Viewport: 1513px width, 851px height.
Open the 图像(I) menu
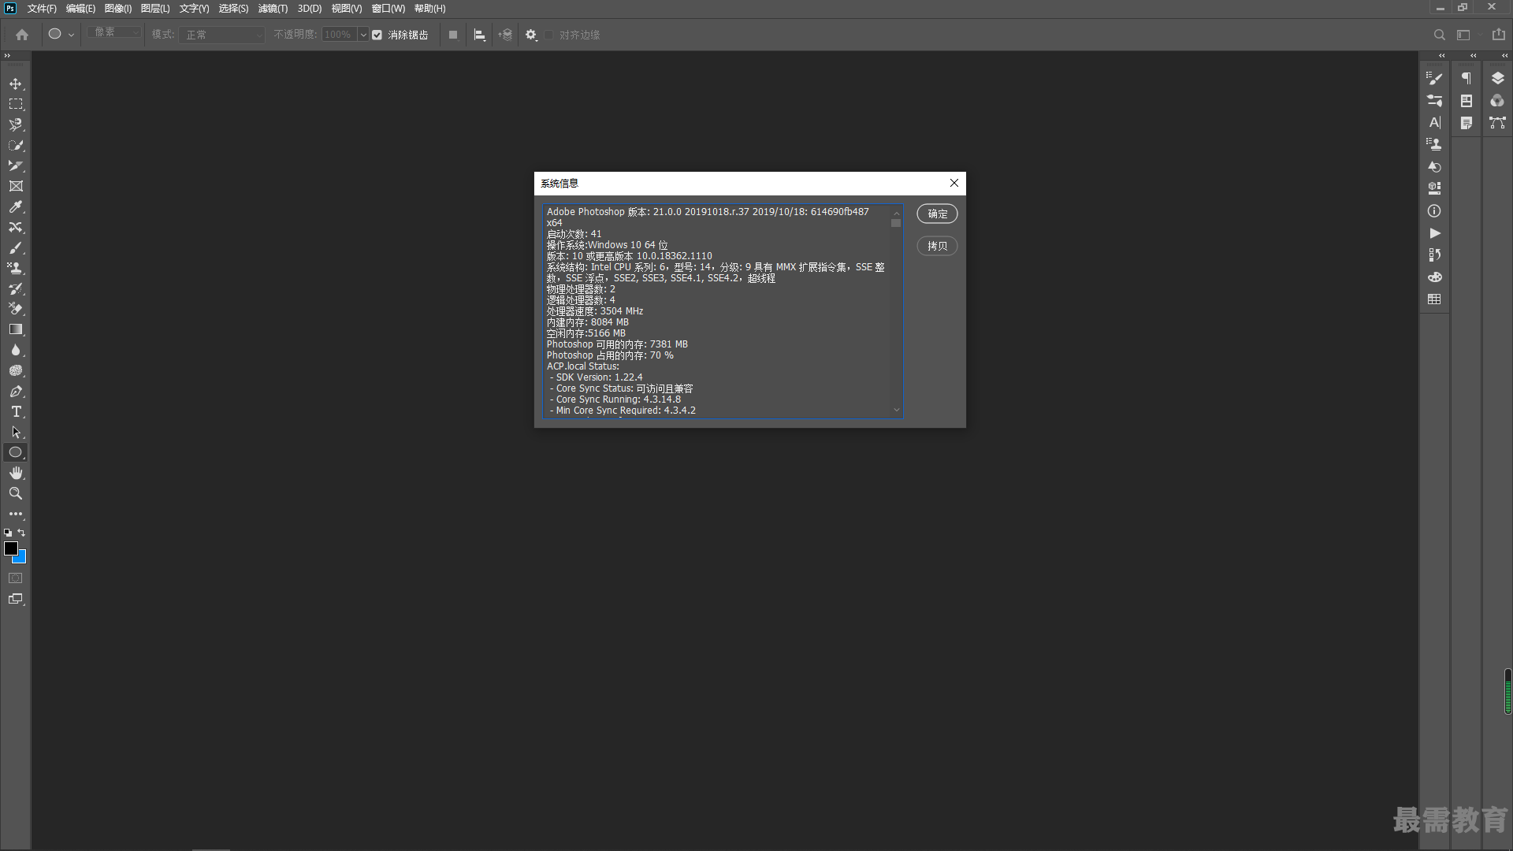[x=118, y=9]
